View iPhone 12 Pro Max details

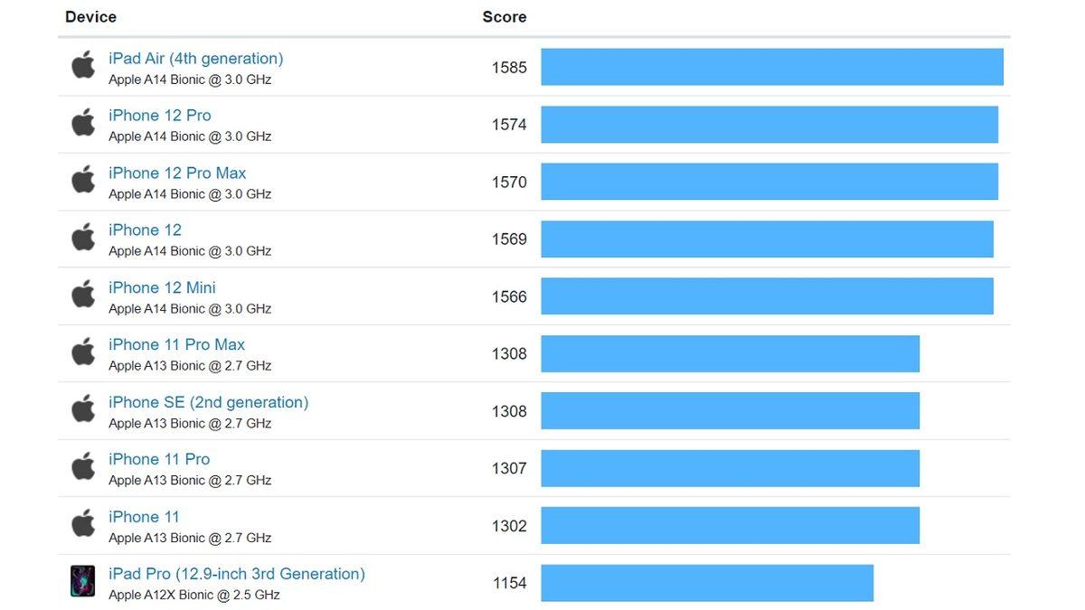[177, 172]
